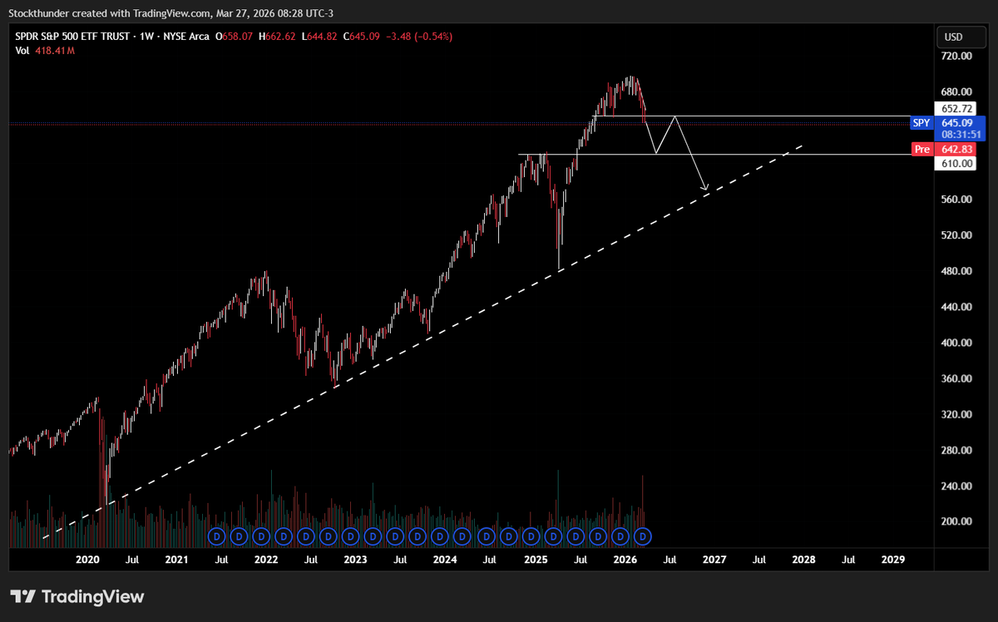Click the 440.00 price axis label

point(956,307)
